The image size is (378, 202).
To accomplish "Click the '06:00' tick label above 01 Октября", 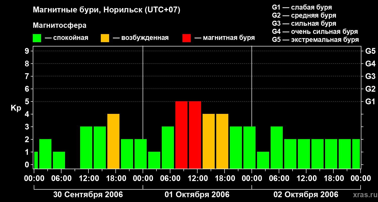I will click(x=170, y=179).
